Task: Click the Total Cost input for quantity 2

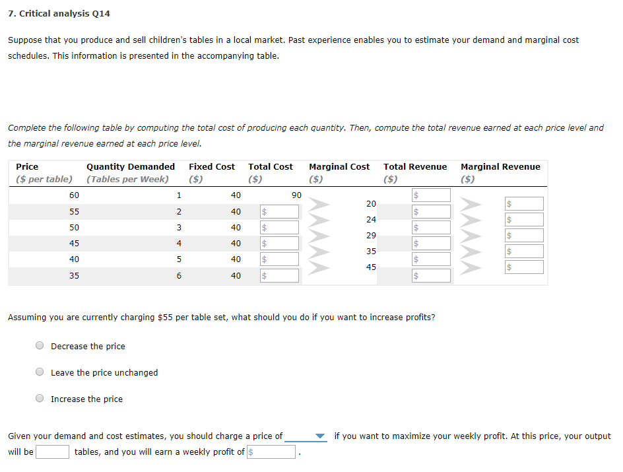Action: (x=279, y=211)
